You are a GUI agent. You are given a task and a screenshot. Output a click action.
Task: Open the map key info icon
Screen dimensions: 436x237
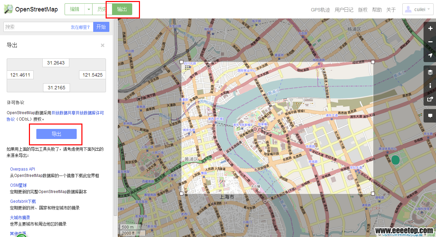click(430, 86)
